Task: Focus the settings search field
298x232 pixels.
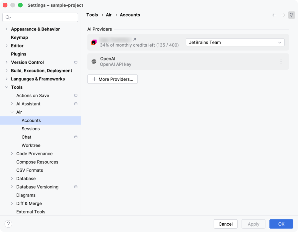Action: 40,17
